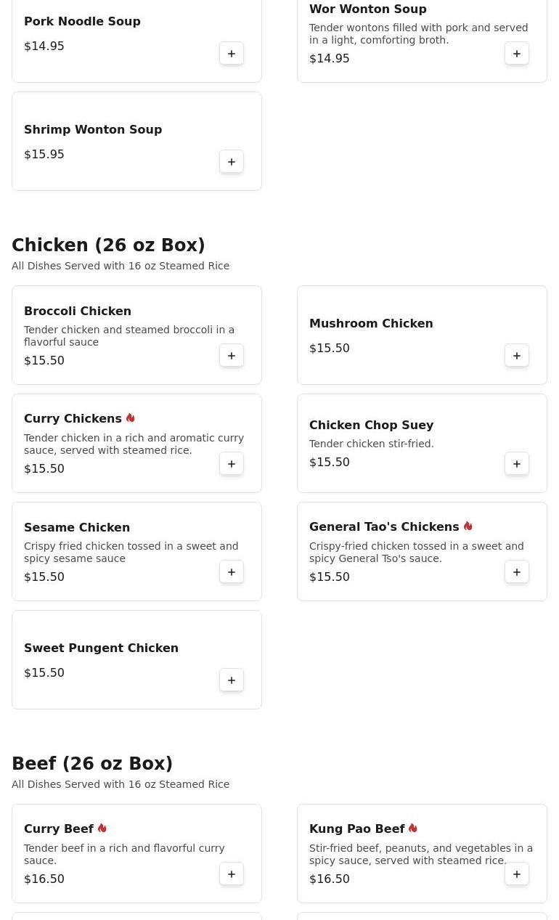Add Kung Pao Beef to cart
This screenshot has height=920, width=559.
coord(517,874)
